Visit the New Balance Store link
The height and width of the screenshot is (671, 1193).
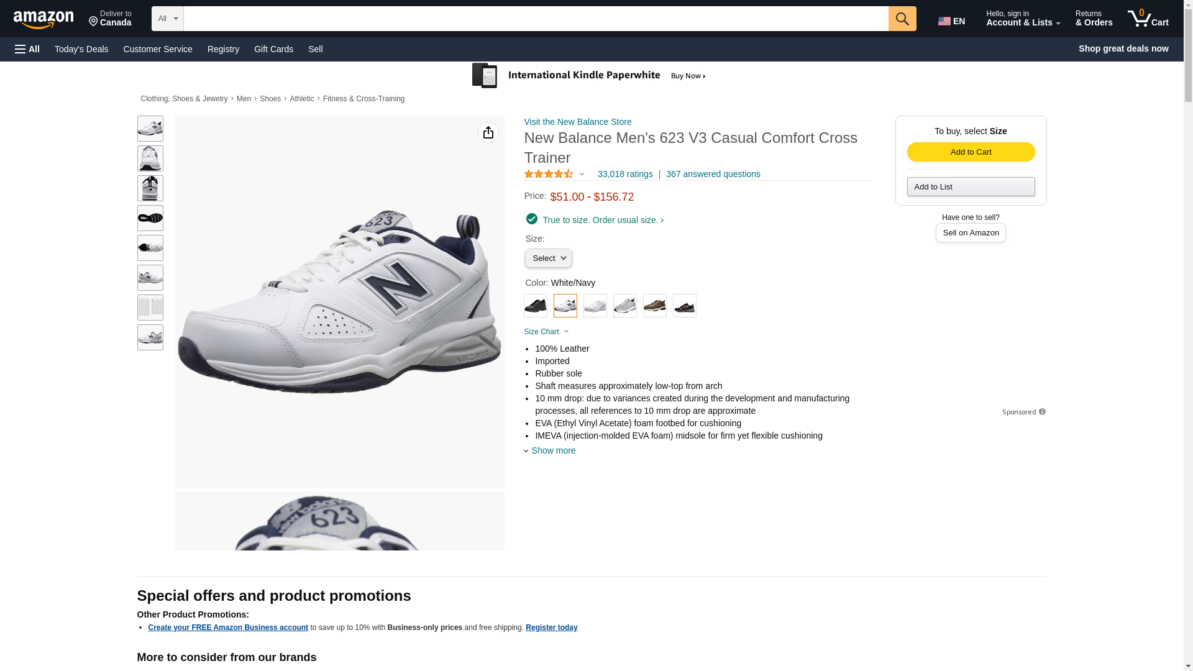577,122
